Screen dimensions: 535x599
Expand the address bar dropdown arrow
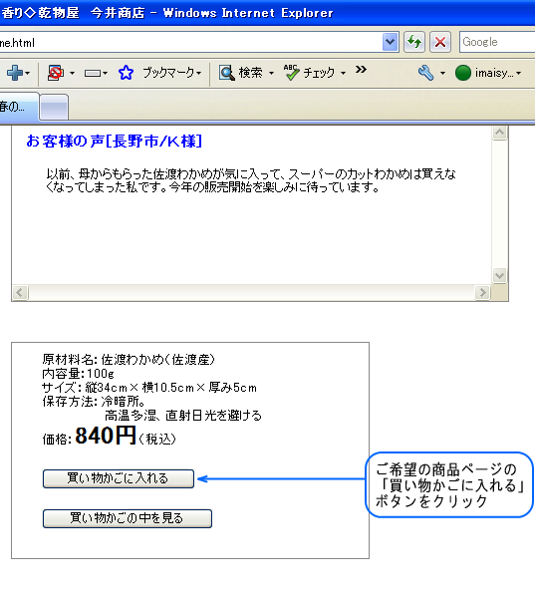[390, 42]
